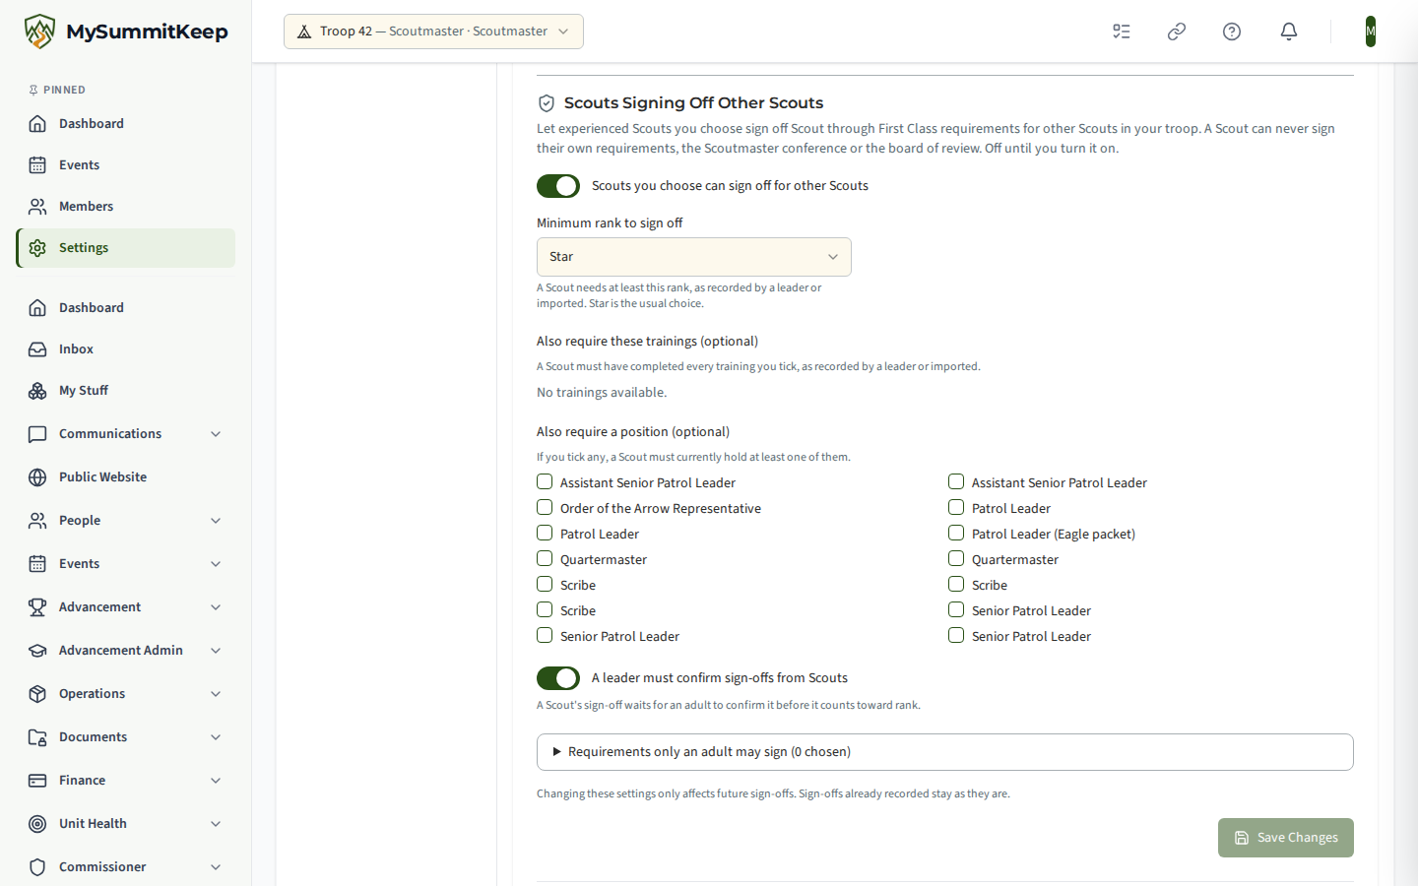Click the chain link icon in the header

click(1177, 32)
